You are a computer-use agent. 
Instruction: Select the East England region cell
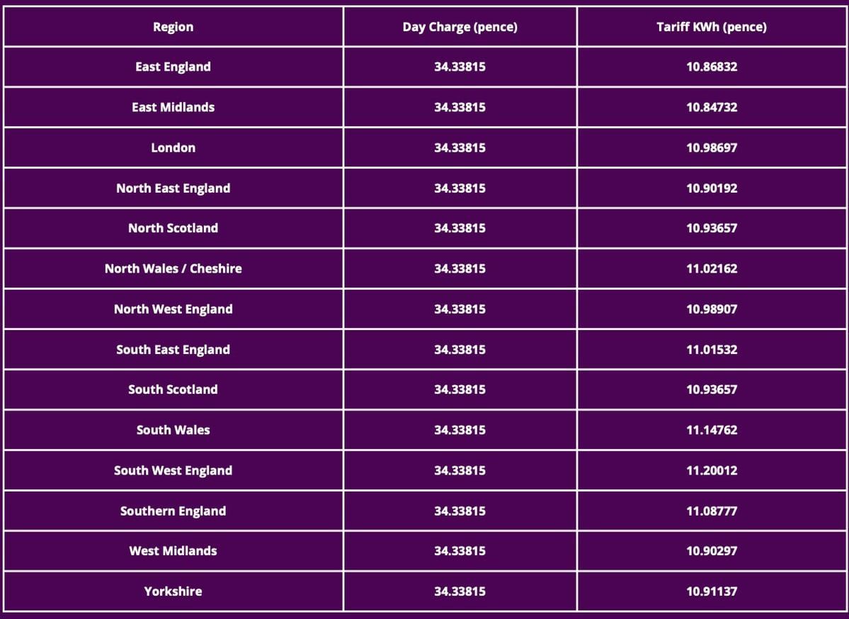coord(173,67)
